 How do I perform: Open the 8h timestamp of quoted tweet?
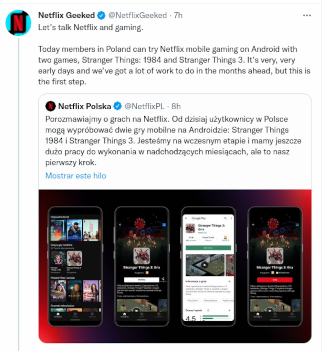(x=176, y=106)
